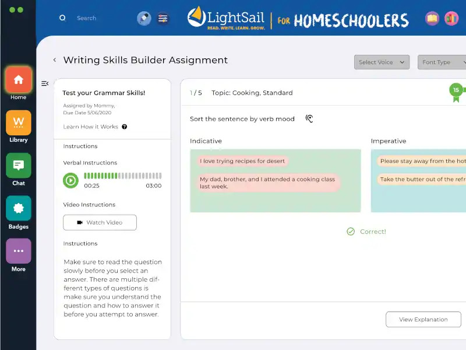
Task: Open the book icon in header
Action: pyautogui.click(x=432, y=18)
